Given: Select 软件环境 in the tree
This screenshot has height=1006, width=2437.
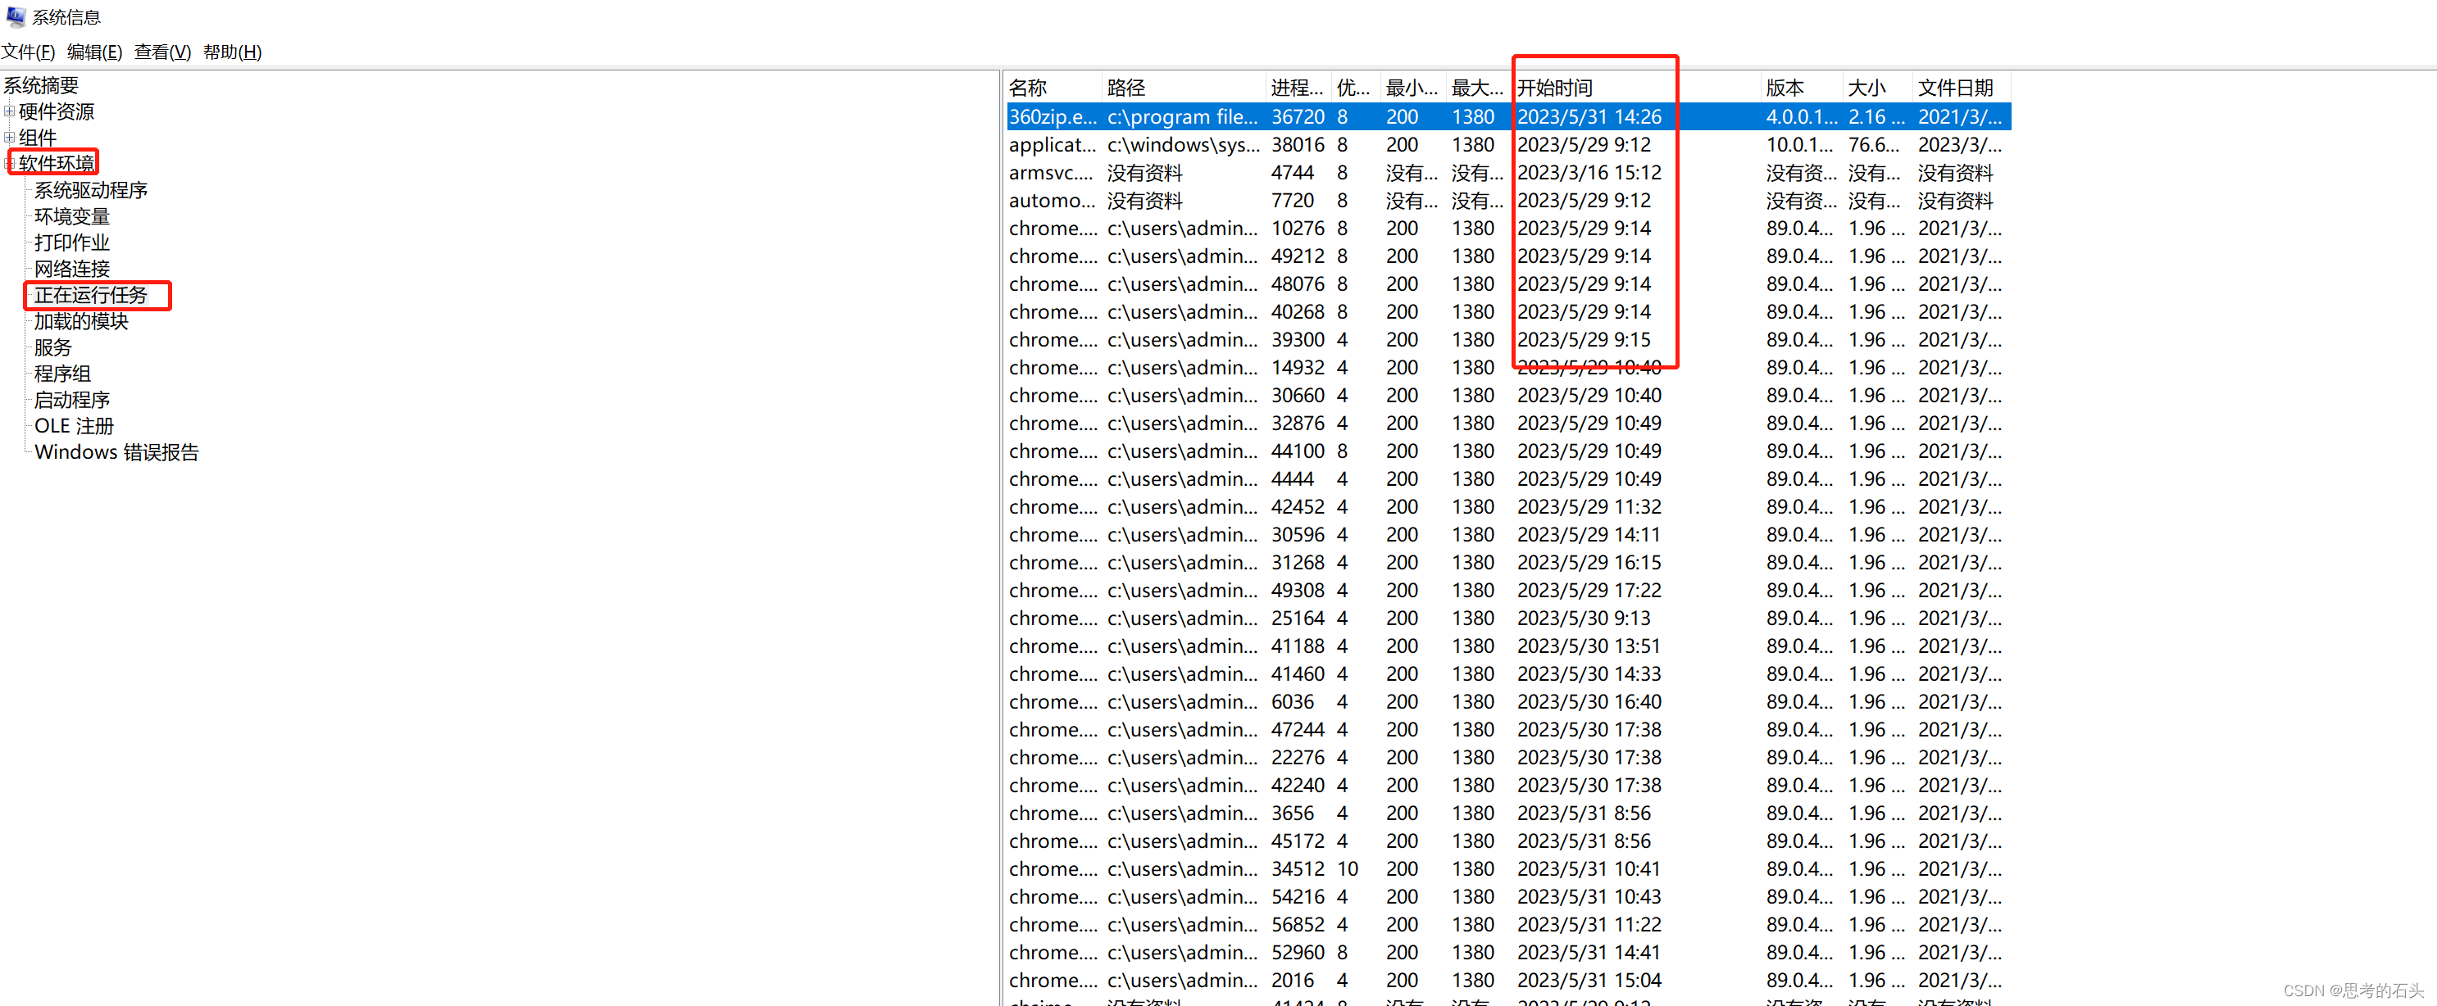Looking at the screenshot, I should pos(57,164).
